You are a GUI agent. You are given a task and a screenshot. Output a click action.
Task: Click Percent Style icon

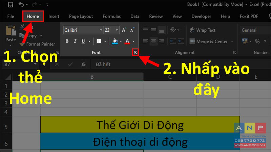(257, 41)
